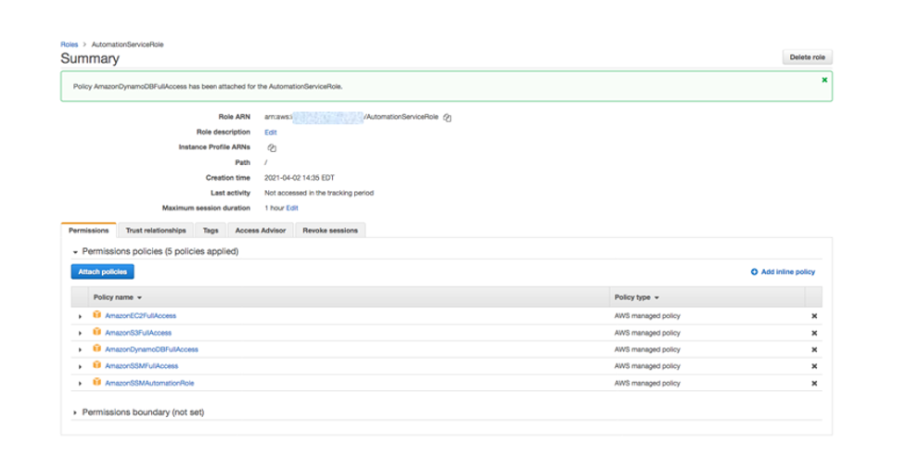Click the AmazonS3FullAccess policy cube icon
Screen dimensions: 906x455
(x=97, y=332)
